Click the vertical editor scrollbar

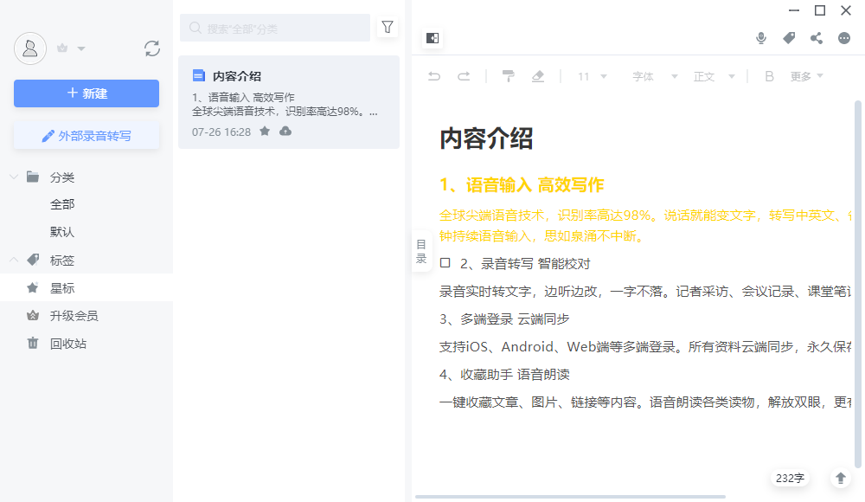point(857,285)
